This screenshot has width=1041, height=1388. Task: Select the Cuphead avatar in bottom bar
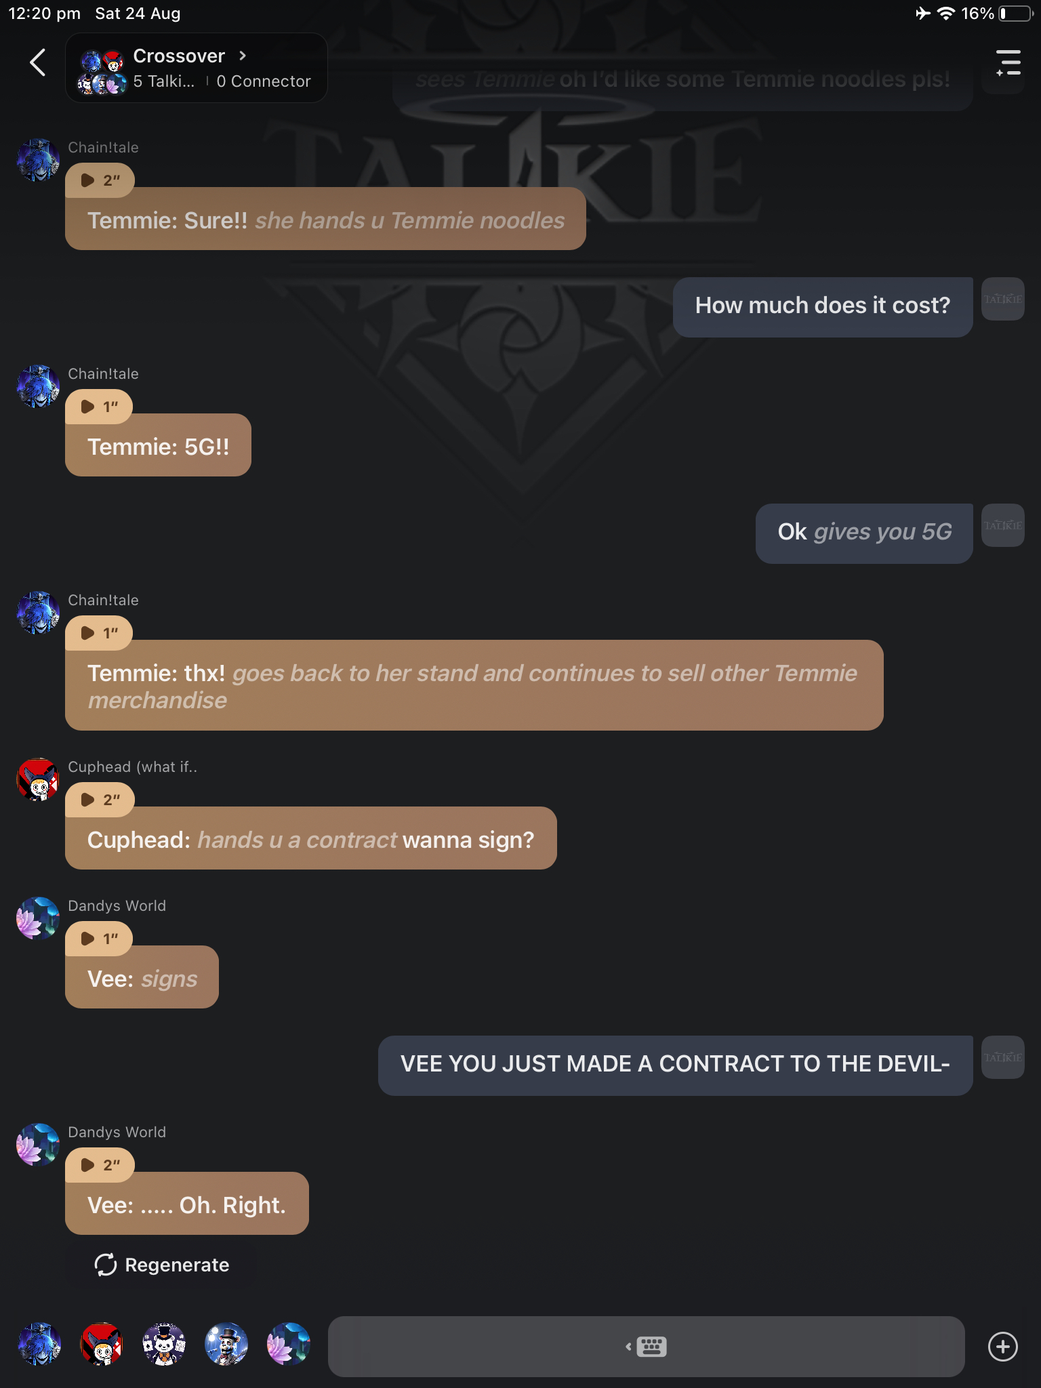pyautogui.click(x=102, y=1343)
